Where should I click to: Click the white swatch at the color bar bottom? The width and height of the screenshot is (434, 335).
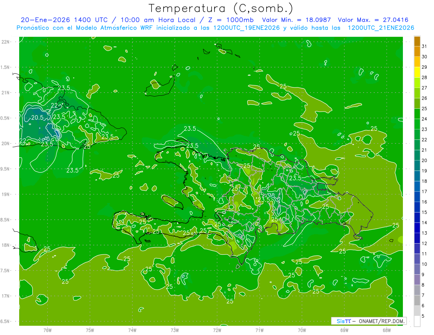pos(417,321)
